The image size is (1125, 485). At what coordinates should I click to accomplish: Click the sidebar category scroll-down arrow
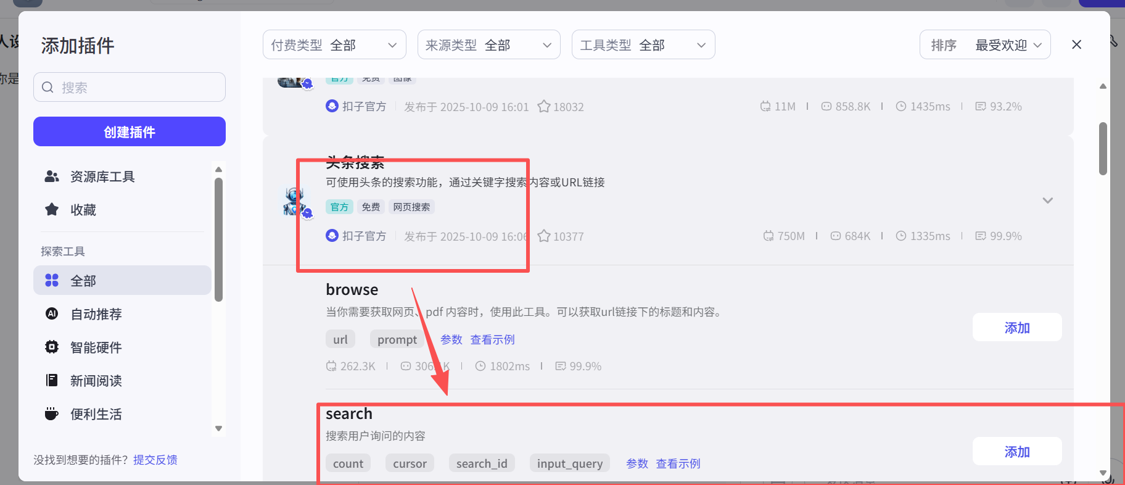218,428
